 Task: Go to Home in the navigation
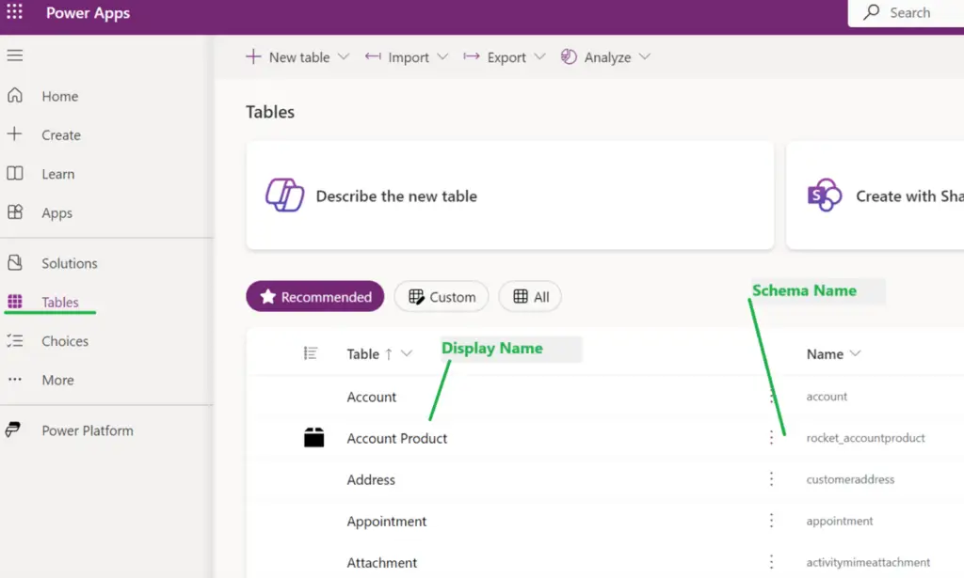(x=59, y=96)
